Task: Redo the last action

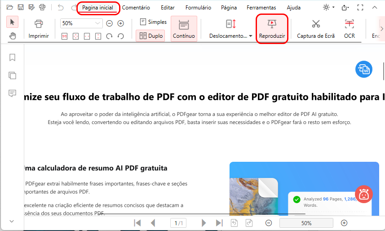Action: 74,7
